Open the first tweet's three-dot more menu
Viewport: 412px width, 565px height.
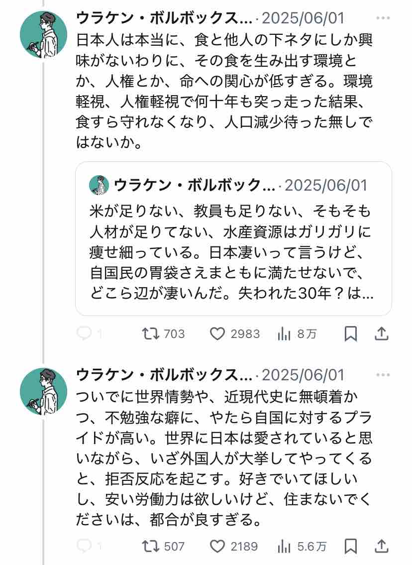(383, 18)
